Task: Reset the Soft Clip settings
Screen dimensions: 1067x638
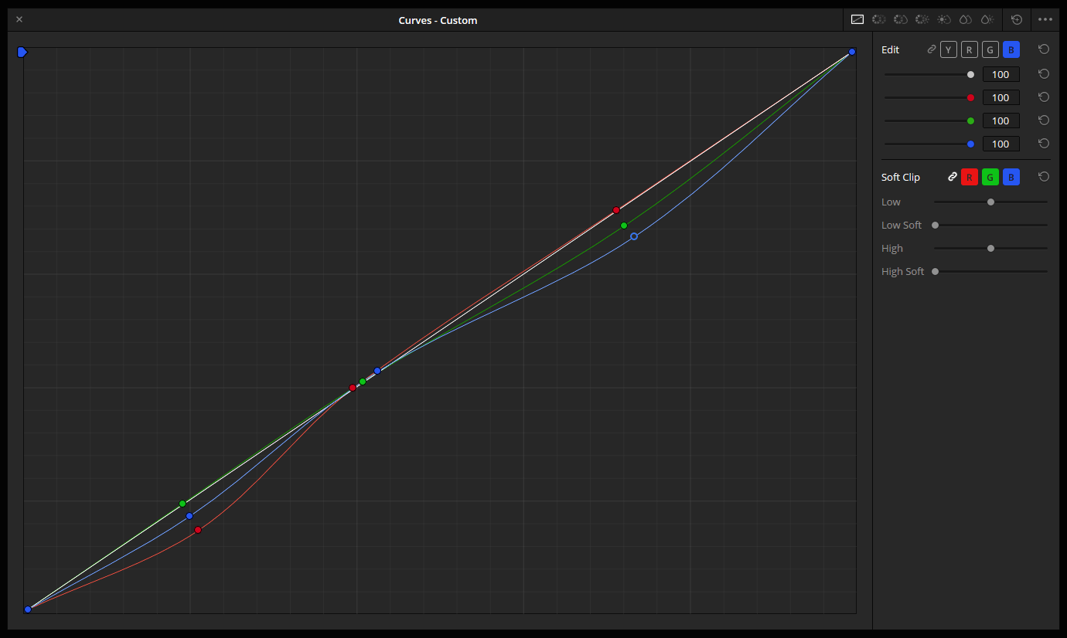Action: coord(1043,177)
